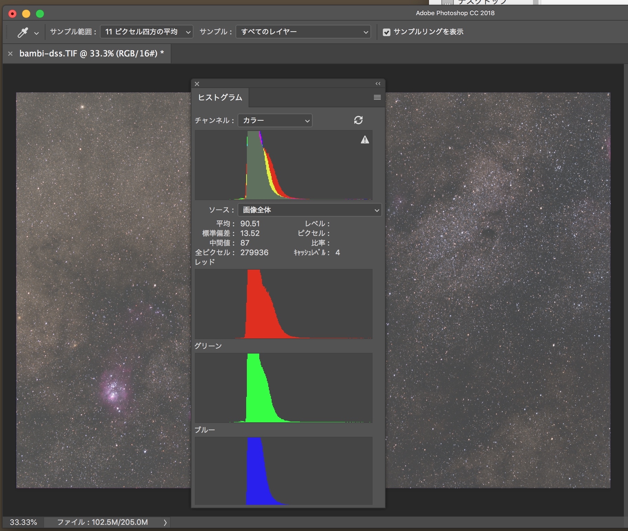Click the 全ピクセル value 279936
The height and width of the screenshot is (531, 628).
point(254,252)
